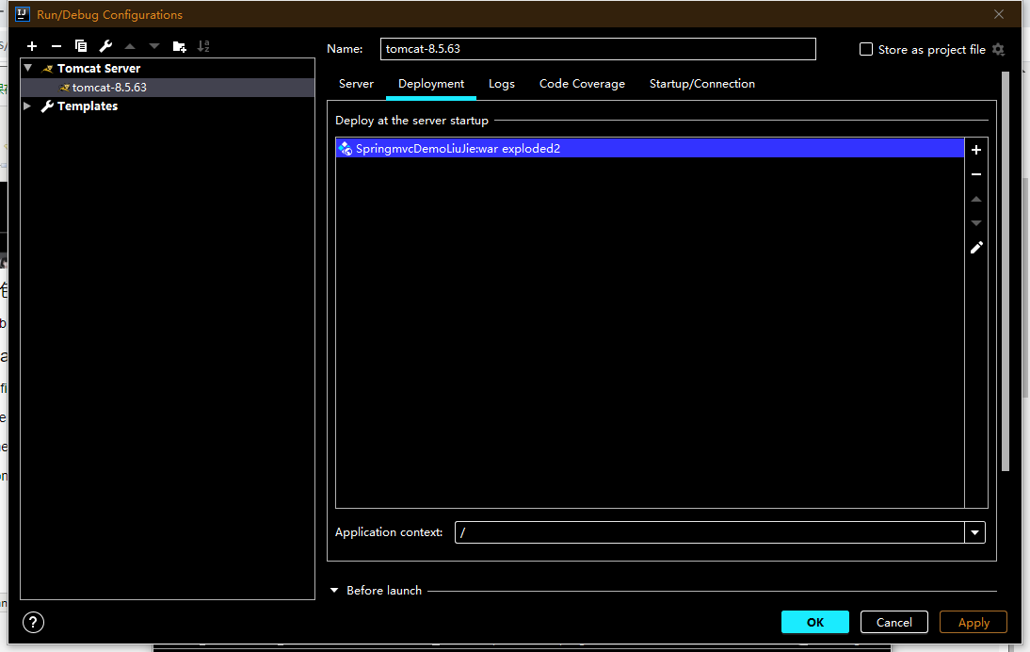Expand the Templates tree node
Image resolution: width=1030 pixels, height=652 pixels.
point(27,106)
